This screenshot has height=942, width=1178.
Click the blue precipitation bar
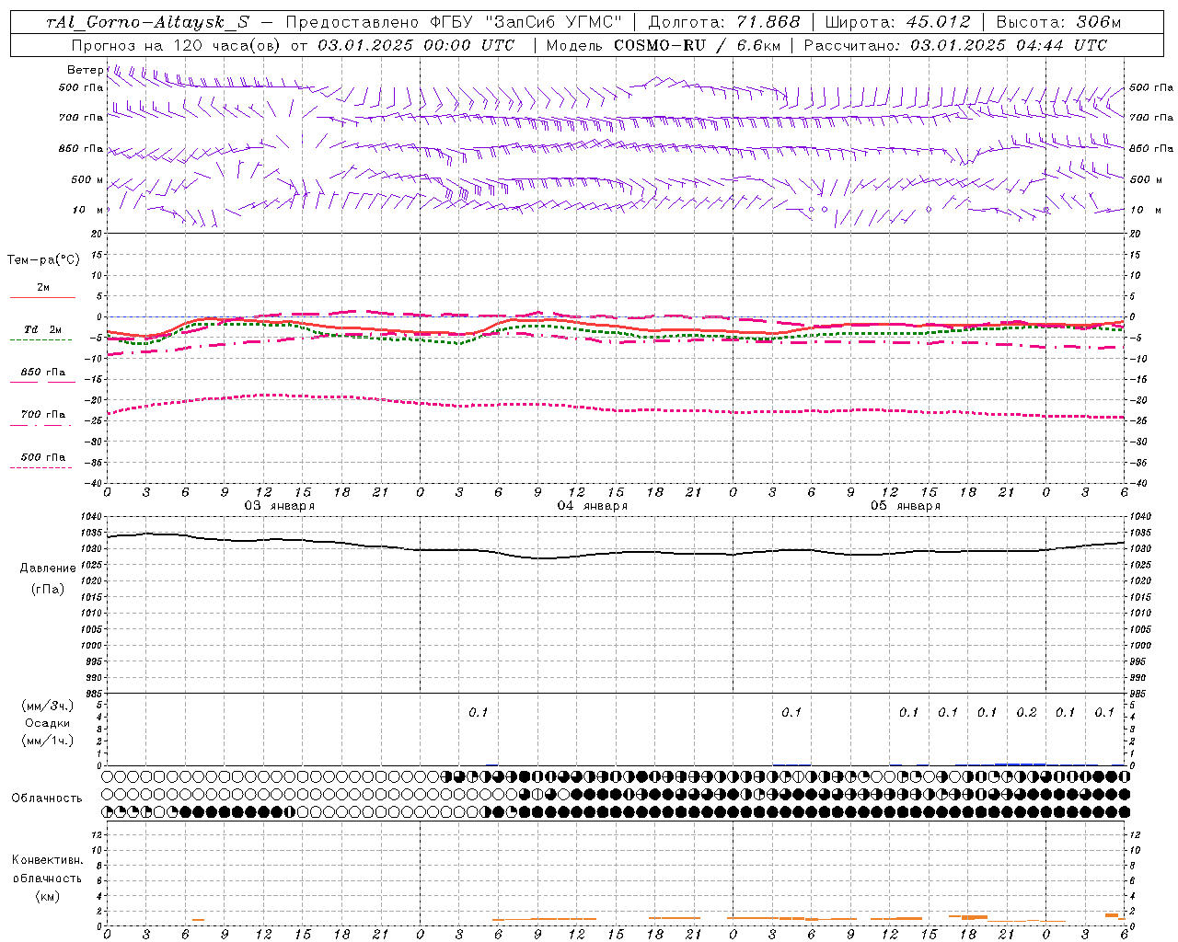[1020, 764]
